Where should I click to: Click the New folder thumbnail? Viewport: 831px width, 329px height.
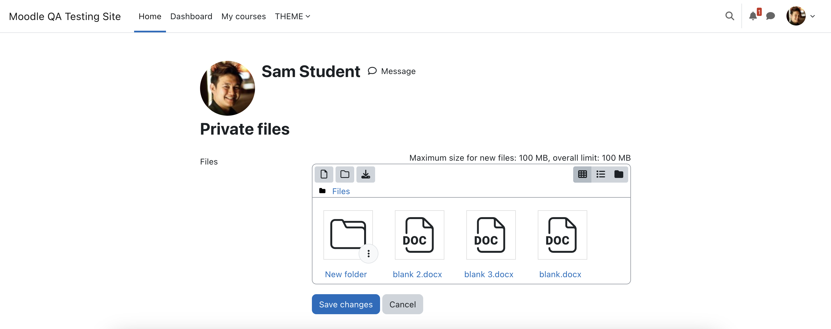(x=348, y=235)
